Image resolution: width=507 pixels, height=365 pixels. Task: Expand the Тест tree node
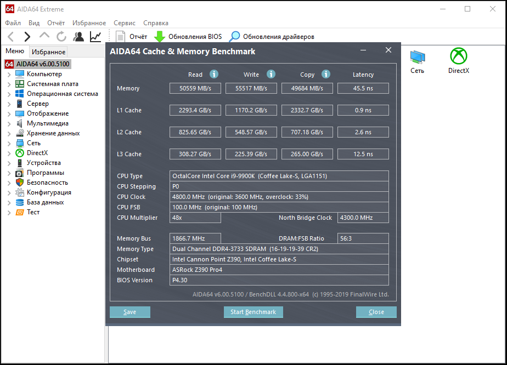[x=9, y=213]
